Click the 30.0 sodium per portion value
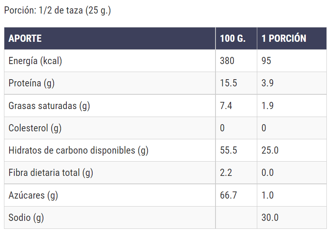The image size is (332, 236). (x=270, y=218)
